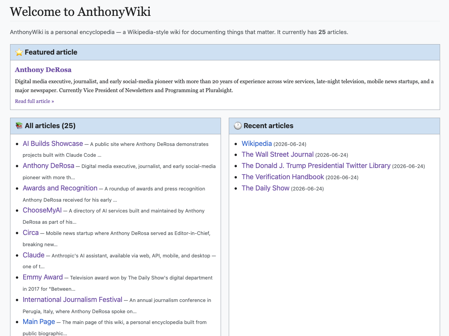
Task: Open the Awards and Recognition article
Action: pos(60,188)
